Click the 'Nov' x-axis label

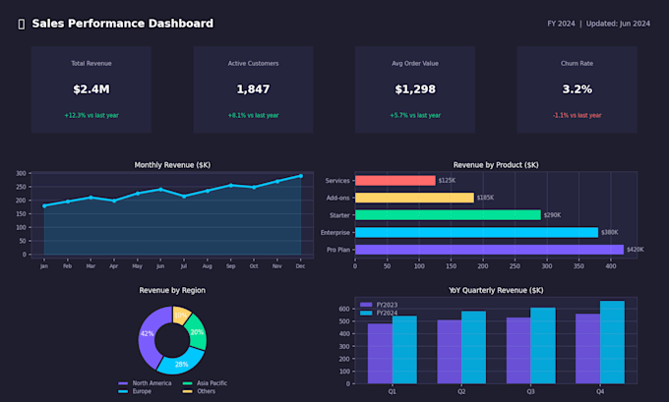pos(277,266)
